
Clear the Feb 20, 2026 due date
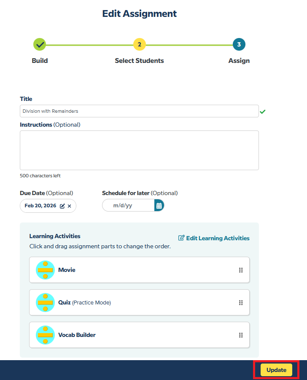tap(70, 206)
